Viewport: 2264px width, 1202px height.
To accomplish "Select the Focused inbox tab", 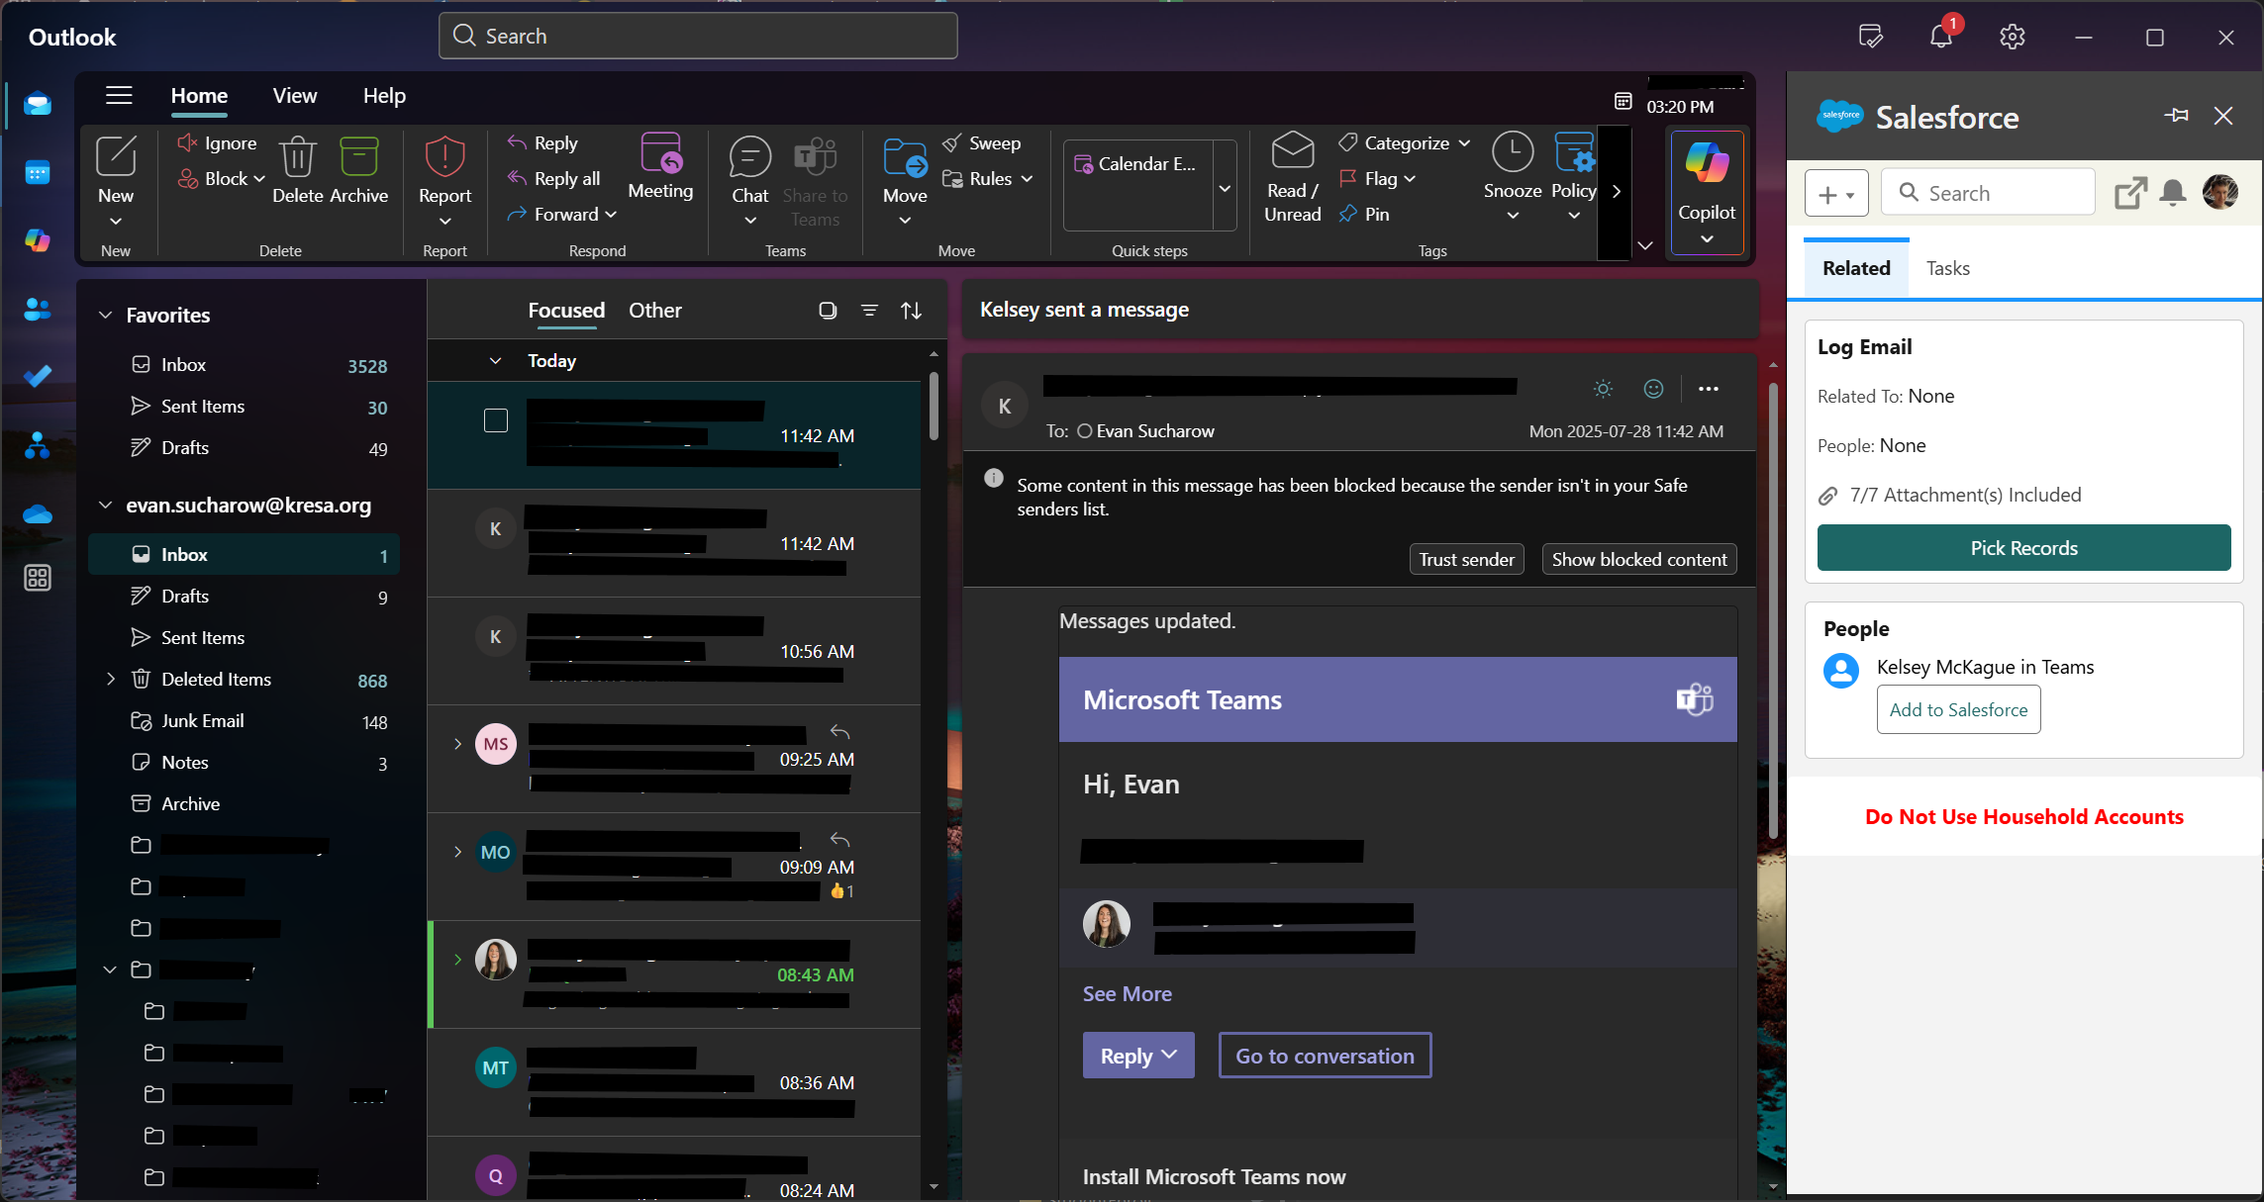I will [x=566, y=310].
